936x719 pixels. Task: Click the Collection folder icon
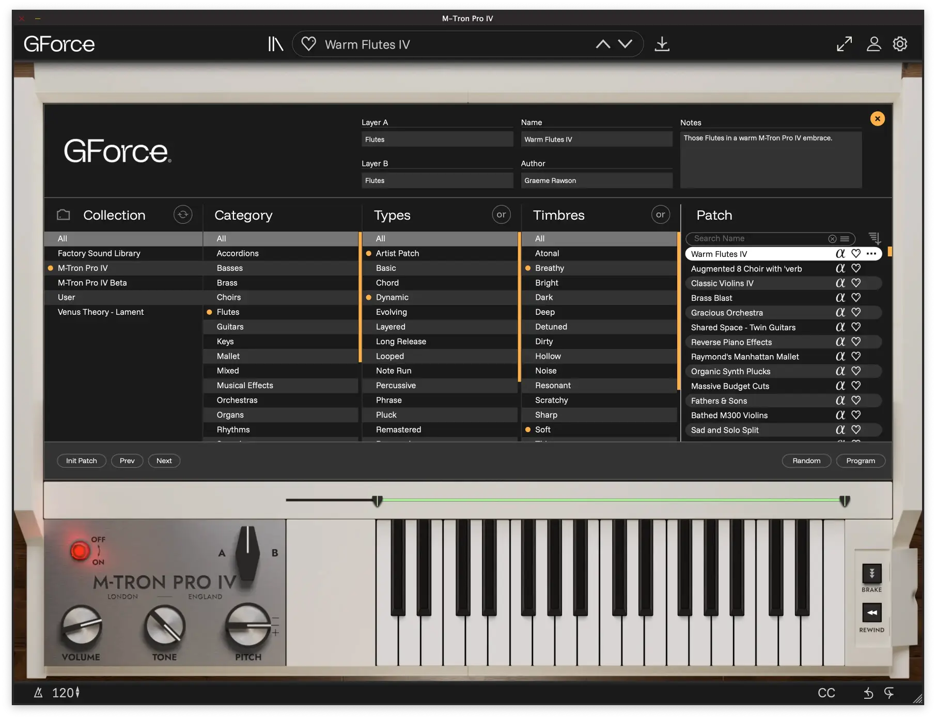64,215
